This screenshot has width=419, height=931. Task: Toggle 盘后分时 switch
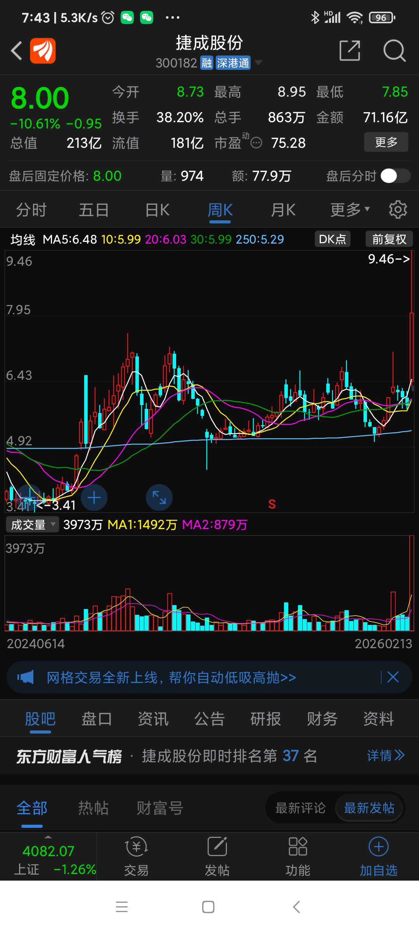(x=395, y=176)
